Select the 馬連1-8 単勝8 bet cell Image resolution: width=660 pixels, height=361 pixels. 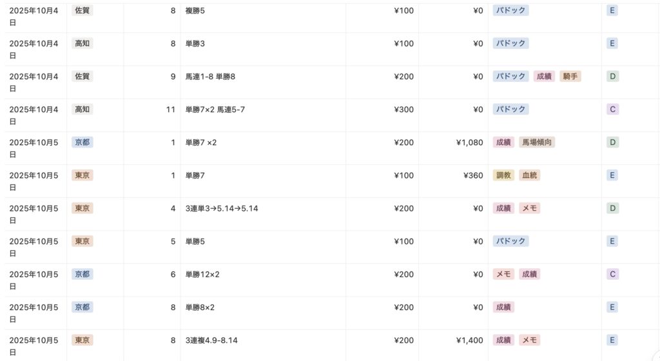pos(210,77)
